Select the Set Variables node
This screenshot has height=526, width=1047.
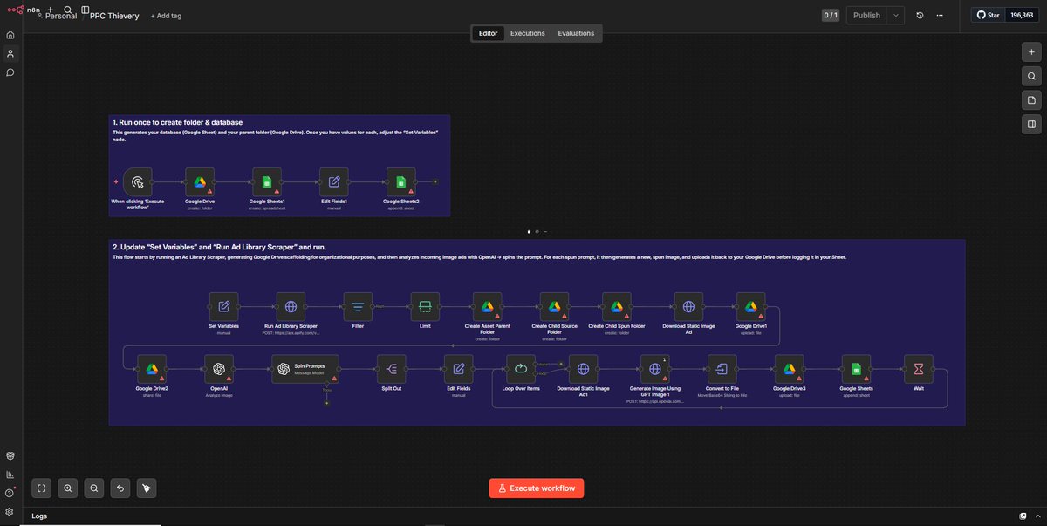click(224, 306)
